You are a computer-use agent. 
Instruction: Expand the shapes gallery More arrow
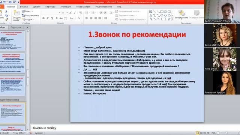click(172, 19)
